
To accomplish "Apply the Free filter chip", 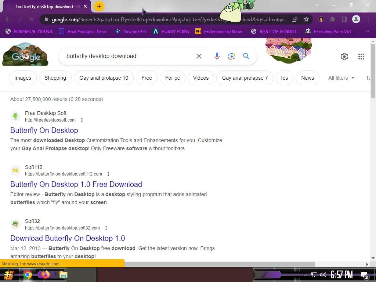I will 147,78.
